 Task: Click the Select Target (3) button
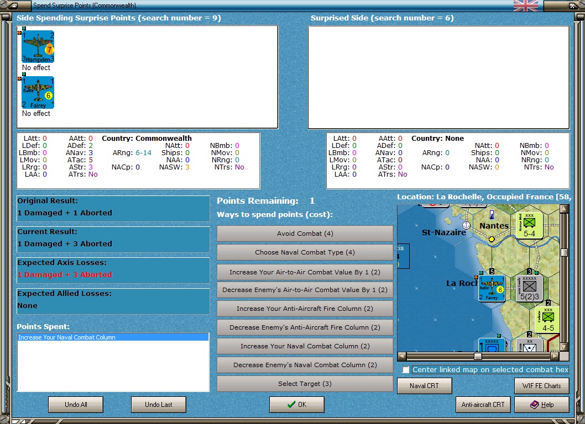click(x=305, y=384)
